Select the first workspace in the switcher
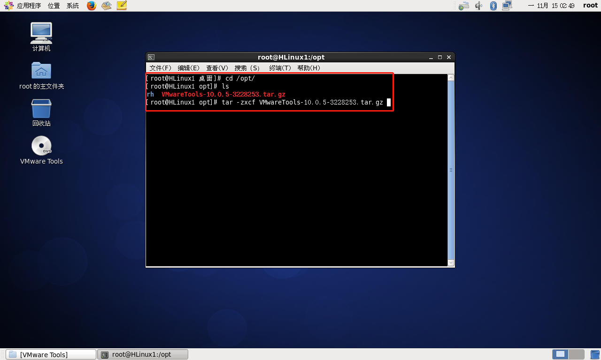The width and height of the screenshot is (601, 360). pyautogui.click(x=560, y=354)
